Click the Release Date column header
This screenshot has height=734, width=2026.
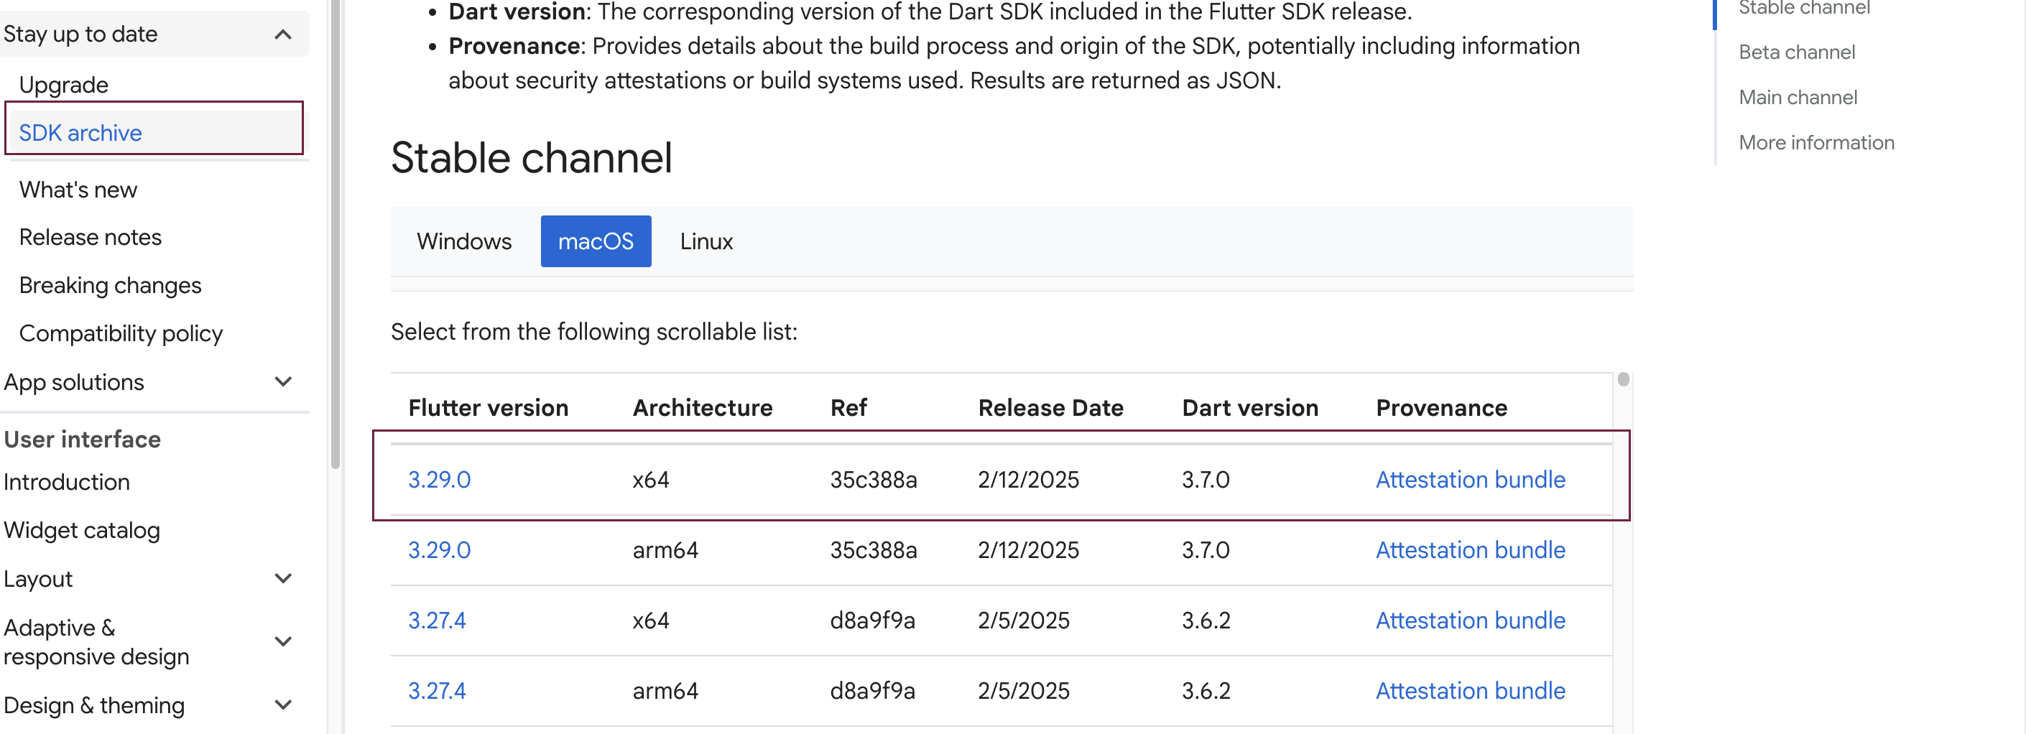pyautogui.click(x=1051, y=408)
